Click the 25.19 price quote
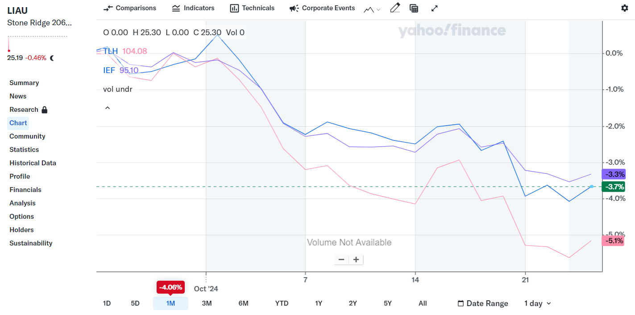The image size is (635, 315). [15, 58]
